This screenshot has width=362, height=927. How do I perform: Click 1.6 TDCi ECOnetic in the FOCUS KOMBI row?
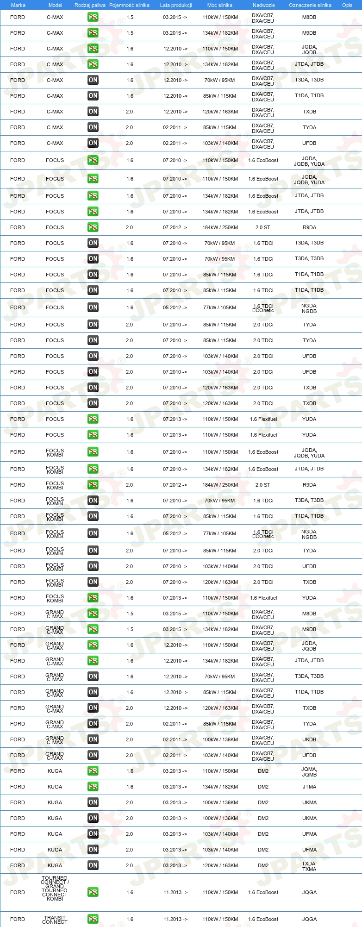tap(263, 534)
